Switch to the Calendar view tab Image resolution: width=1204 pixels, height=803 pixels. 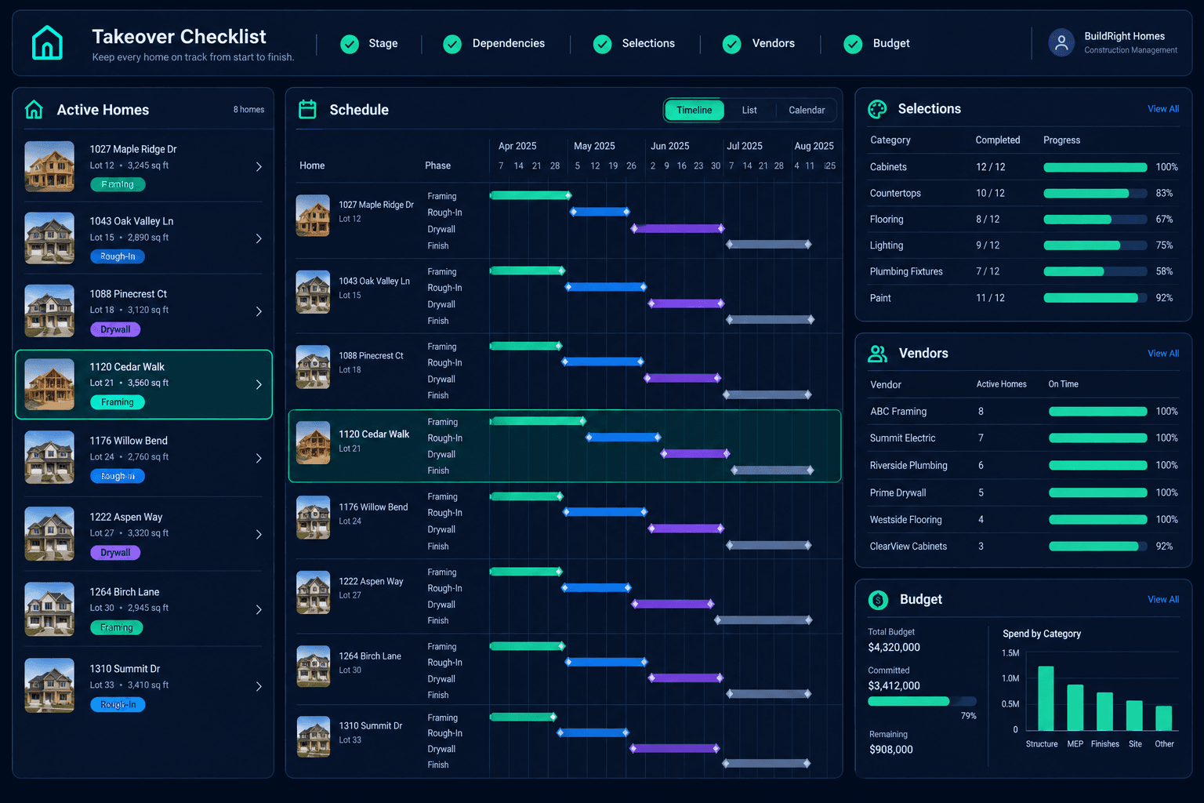(807, 110)
